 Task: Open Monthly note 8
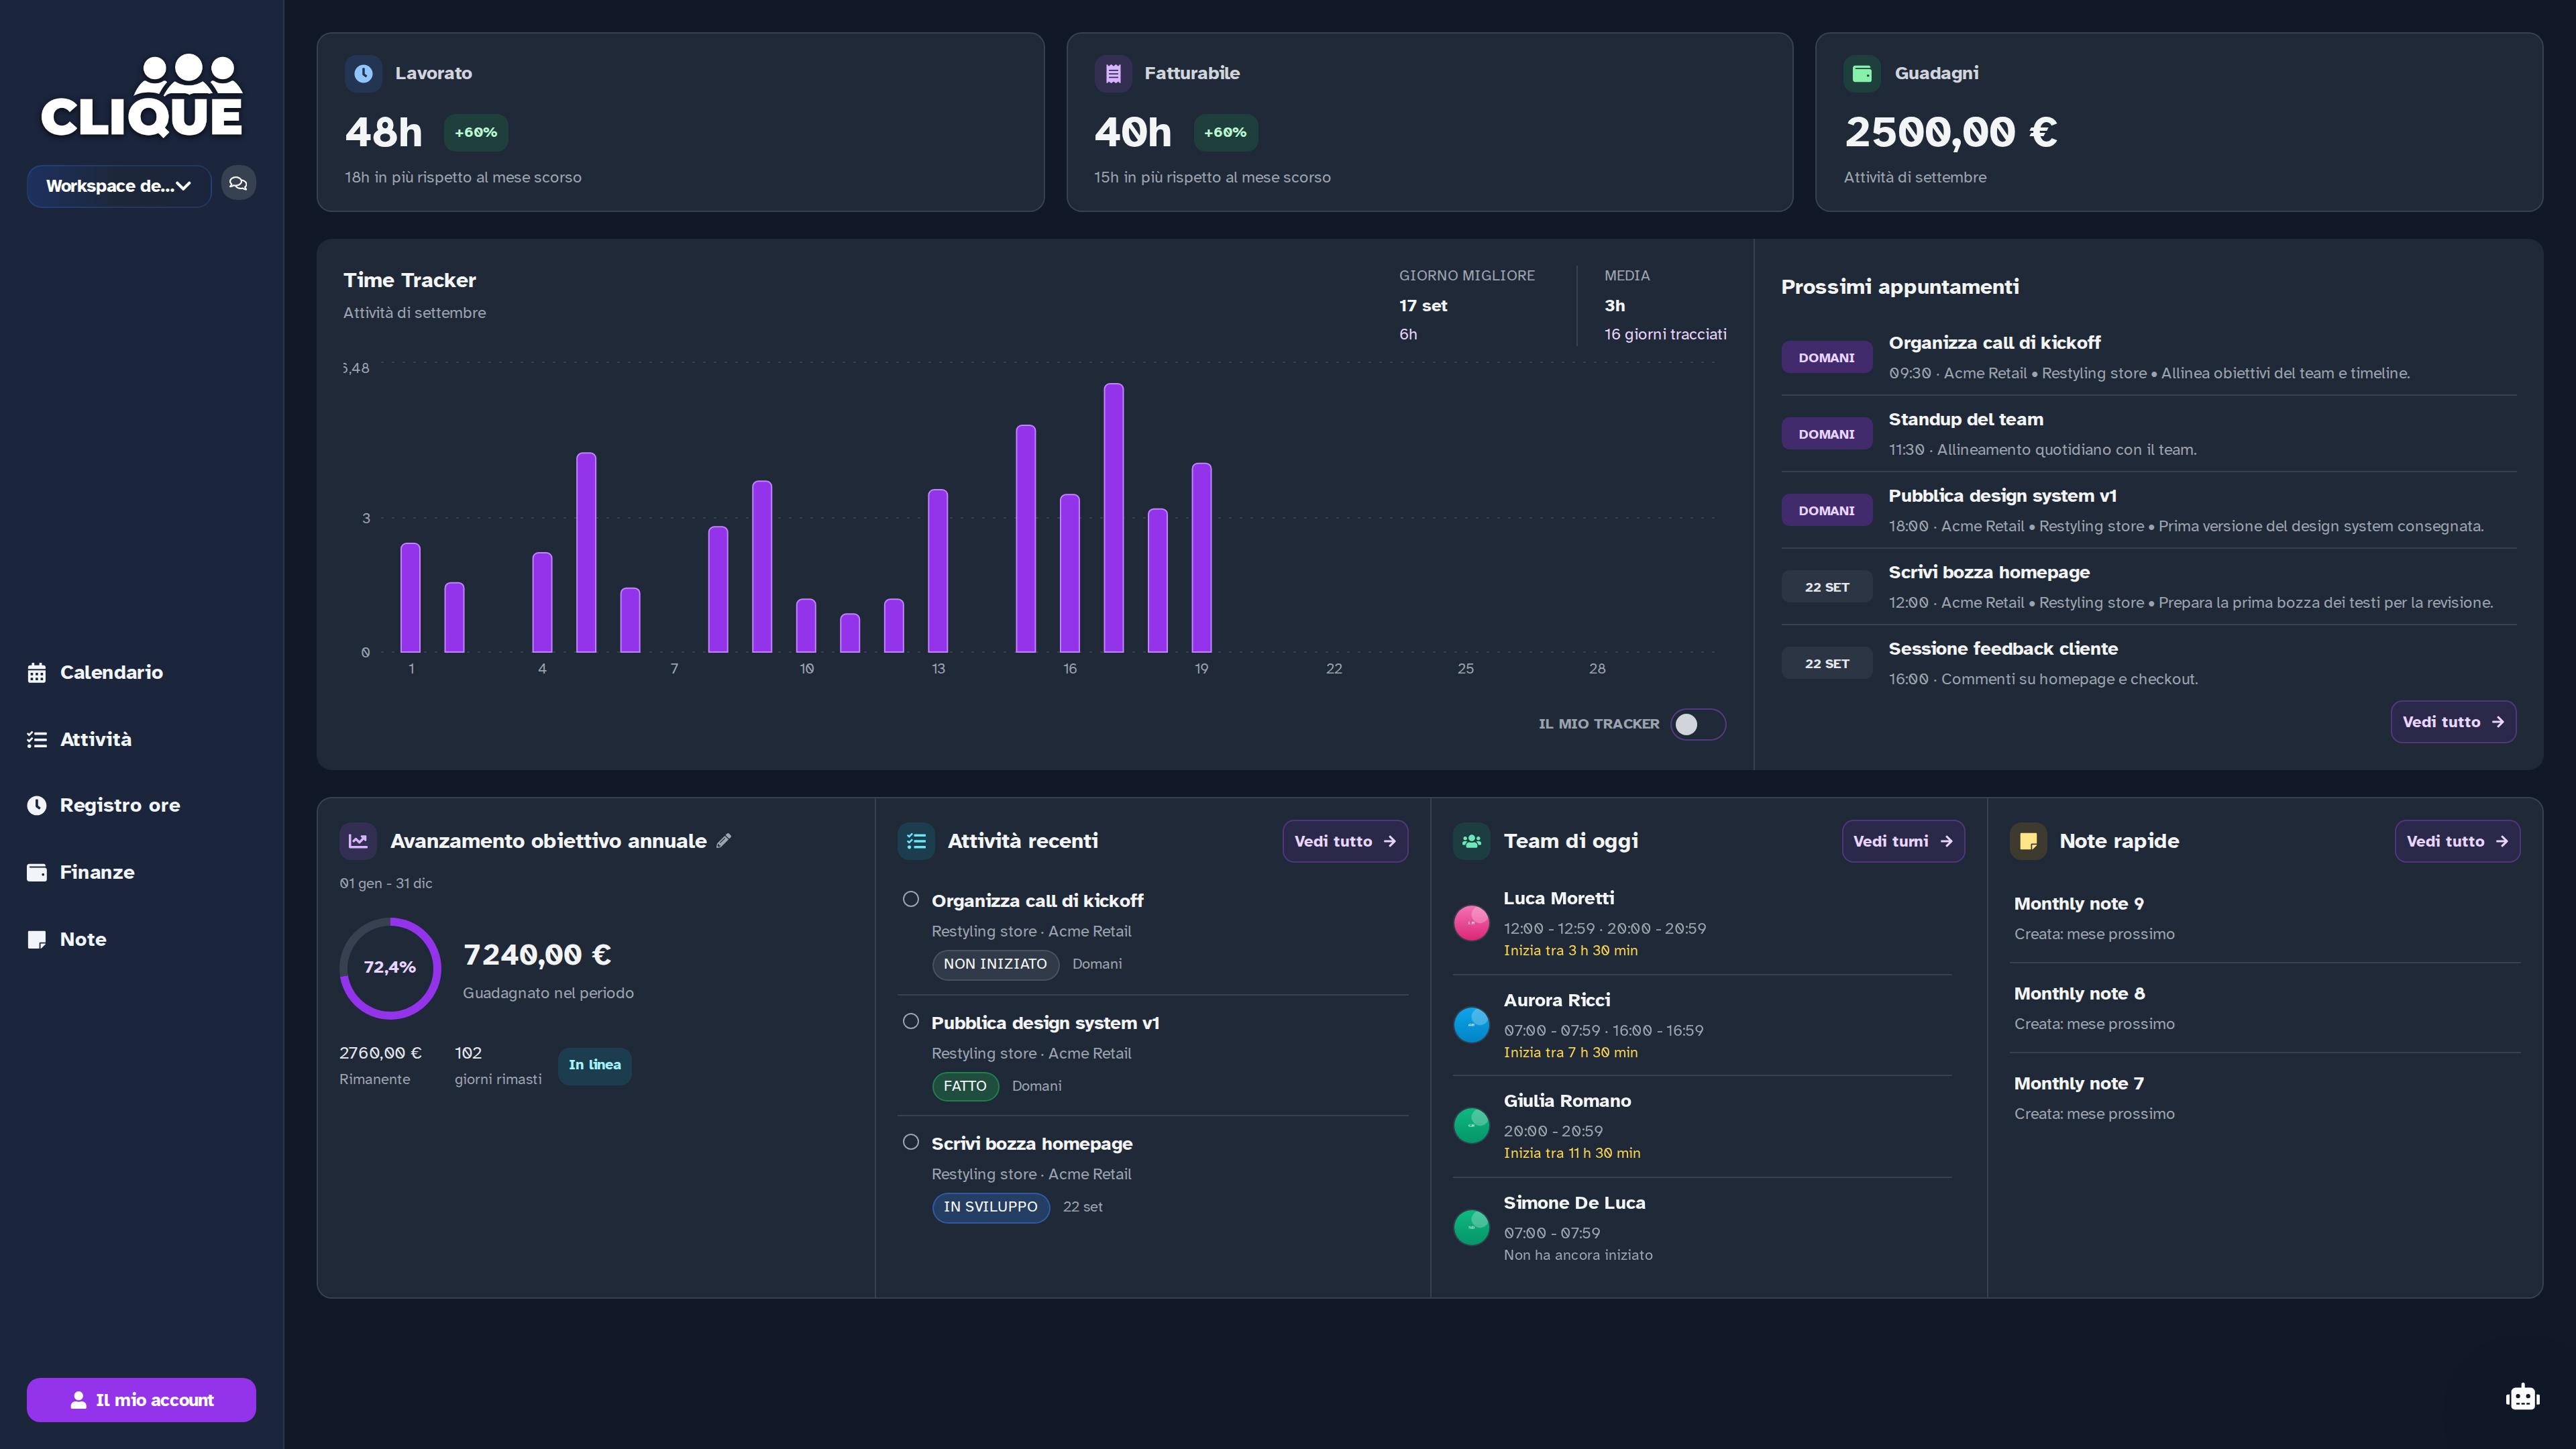[x=2265, y=1008]
